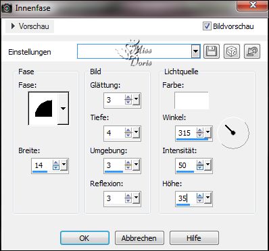269x251 pixels.
Task: Open Hilfe for the dialog
Action: point(194,238)
